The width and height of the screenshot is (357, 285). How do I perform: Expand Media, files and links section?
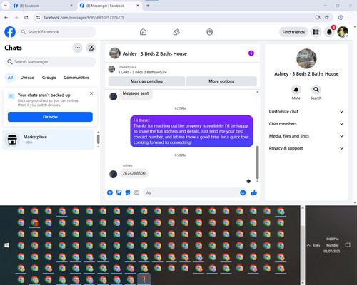coord(306,136)
